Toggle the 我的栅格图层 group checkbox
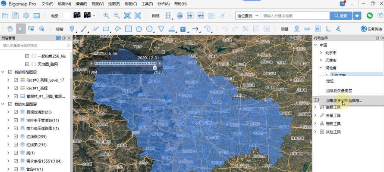 [10, 72]
